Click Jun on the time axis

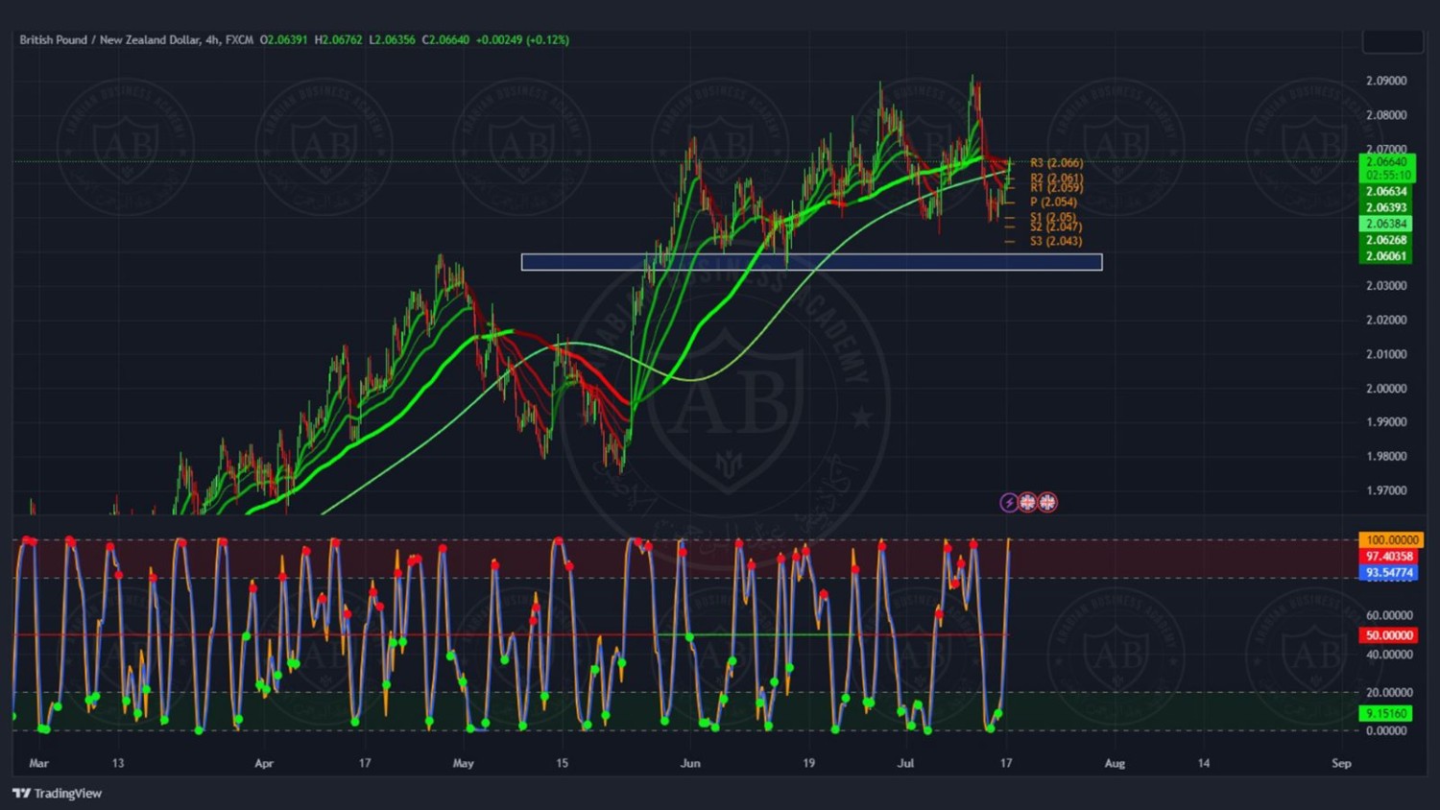pyautogui.click(x=690, y=763)
